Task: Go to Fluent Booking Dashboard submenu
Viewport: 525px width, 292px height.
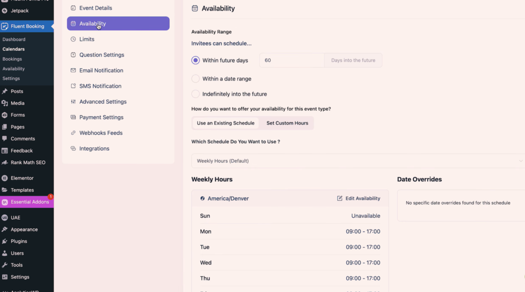Action: pyautogui.click(x=14, y=39)
